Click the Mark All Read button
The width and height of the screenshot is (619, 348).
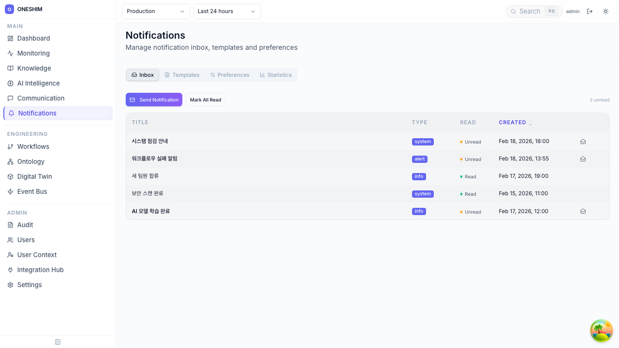206,100
